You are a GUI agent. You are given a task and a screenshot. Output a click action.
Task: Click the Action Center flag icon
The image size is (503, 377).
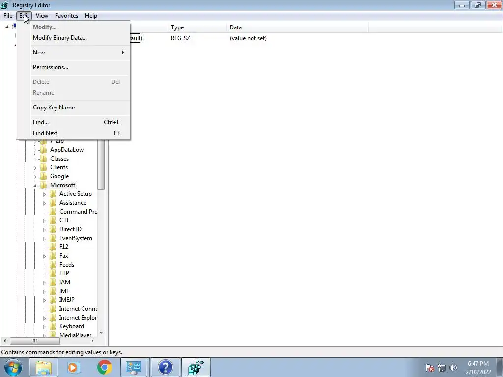click(x=430, y=368)
